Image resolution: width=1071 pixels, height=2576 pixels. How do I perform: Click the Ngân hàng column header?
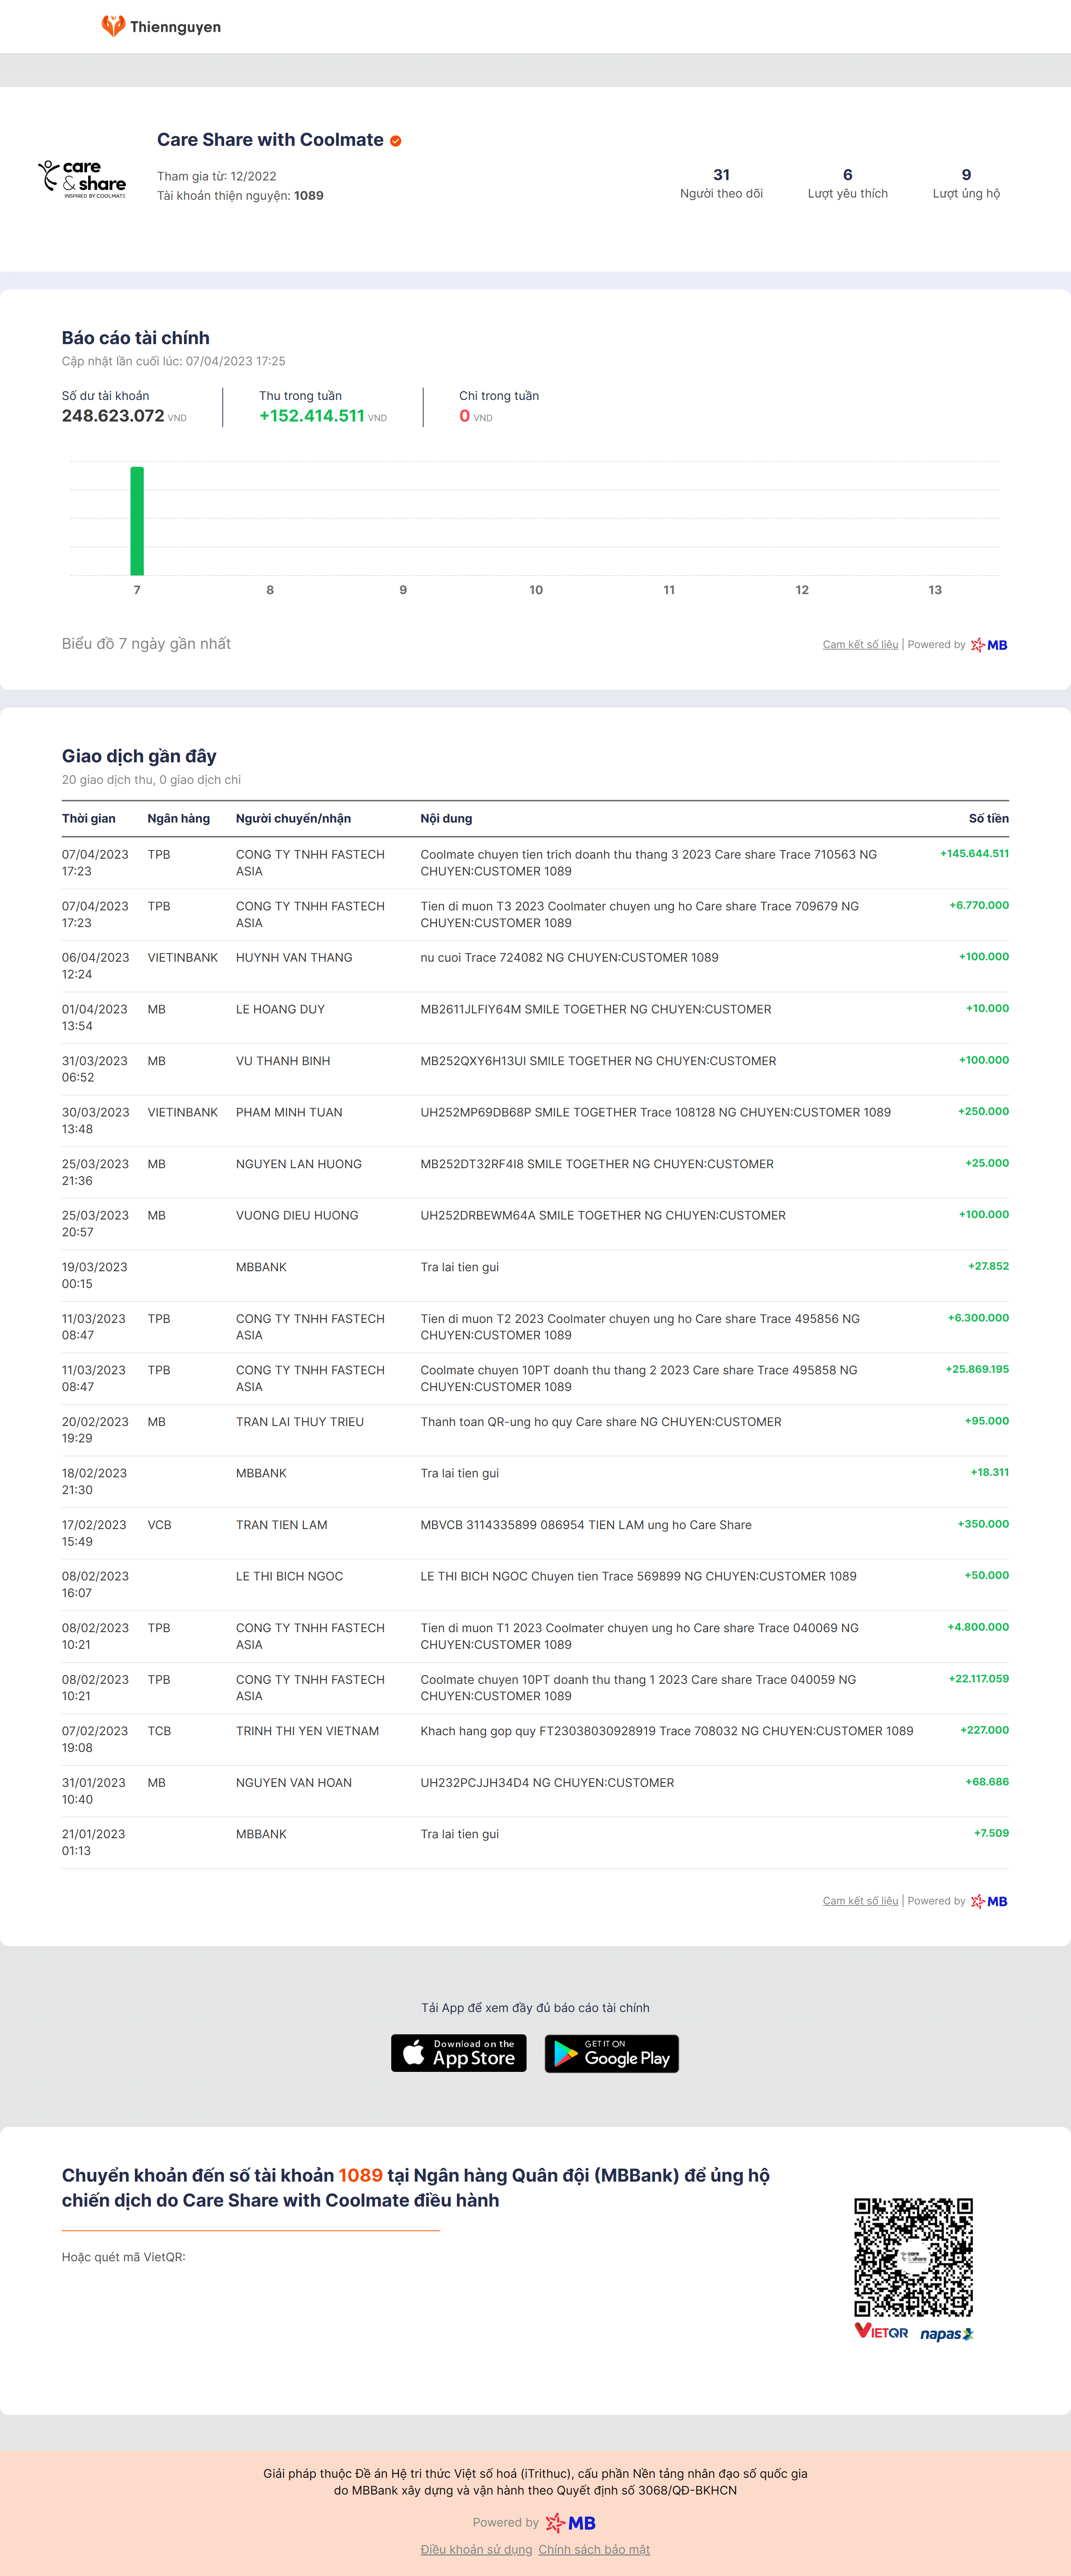(x=179, y=819)
